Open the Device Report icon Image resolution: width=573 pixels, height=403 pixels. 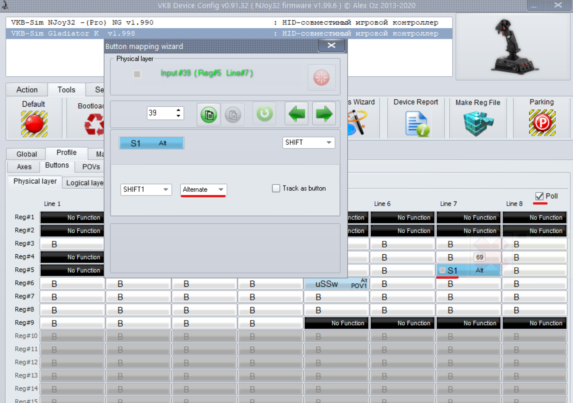tap(417, 124)
